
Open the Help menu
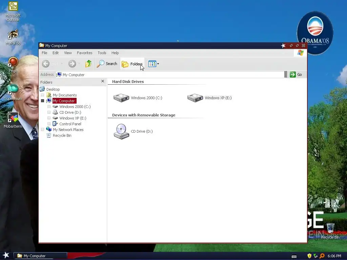coord(115,53)
